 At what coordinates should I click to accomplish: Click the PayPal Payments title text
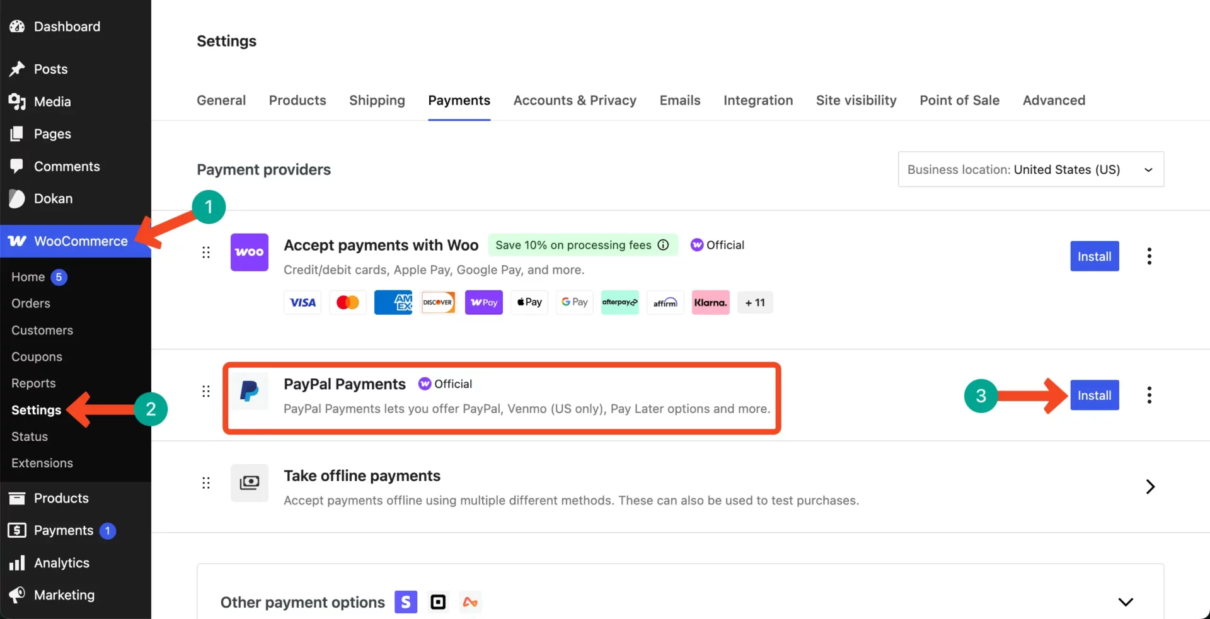(345, 384)
